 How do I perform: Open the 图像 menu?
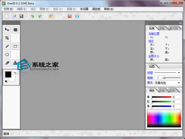pos(44,9)
